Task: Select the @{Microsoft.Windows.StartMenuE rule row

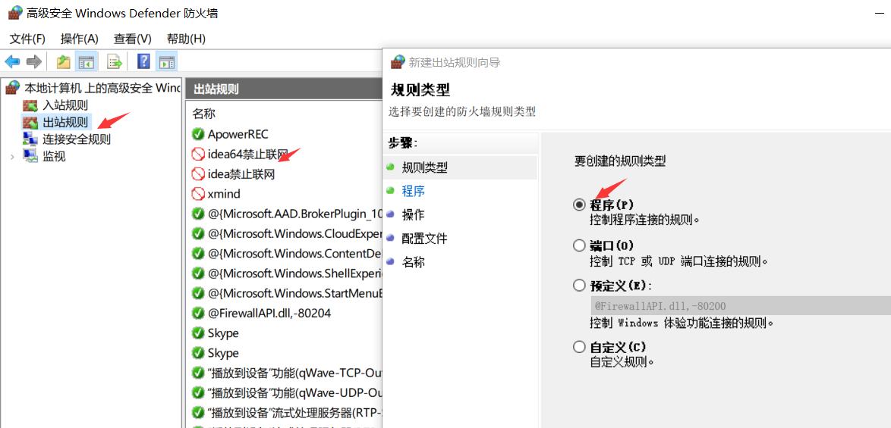Action: [x=284, y=293]
